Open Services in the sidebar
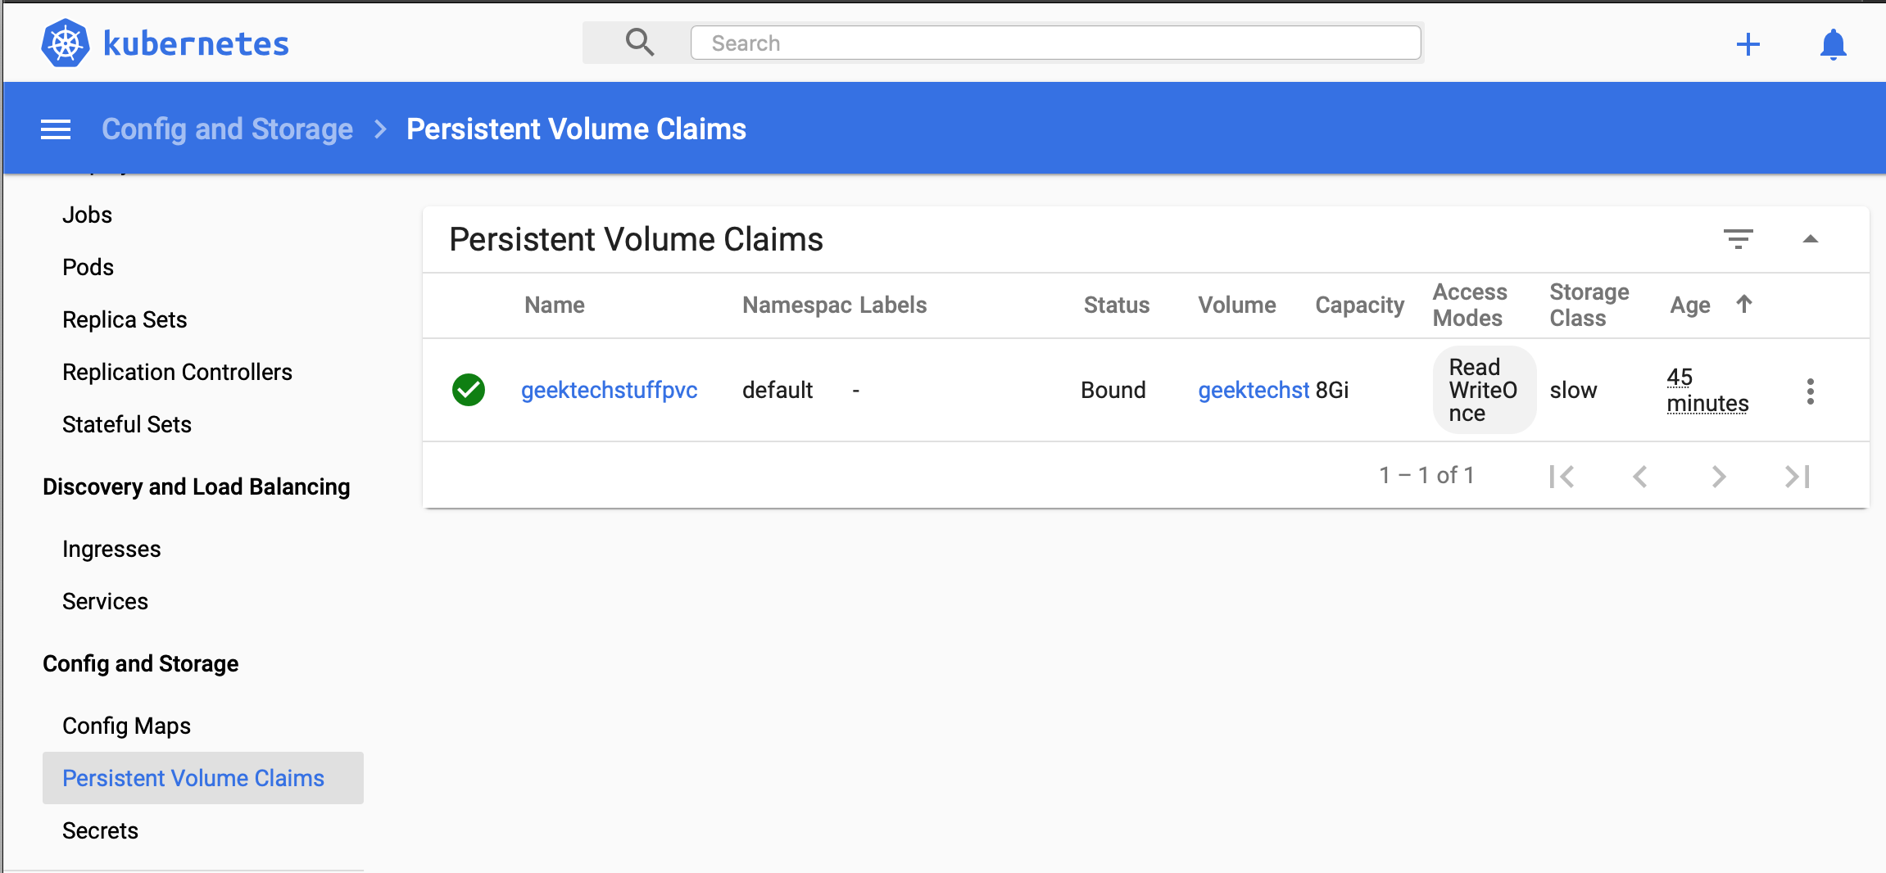 click(x=105, y=601)
